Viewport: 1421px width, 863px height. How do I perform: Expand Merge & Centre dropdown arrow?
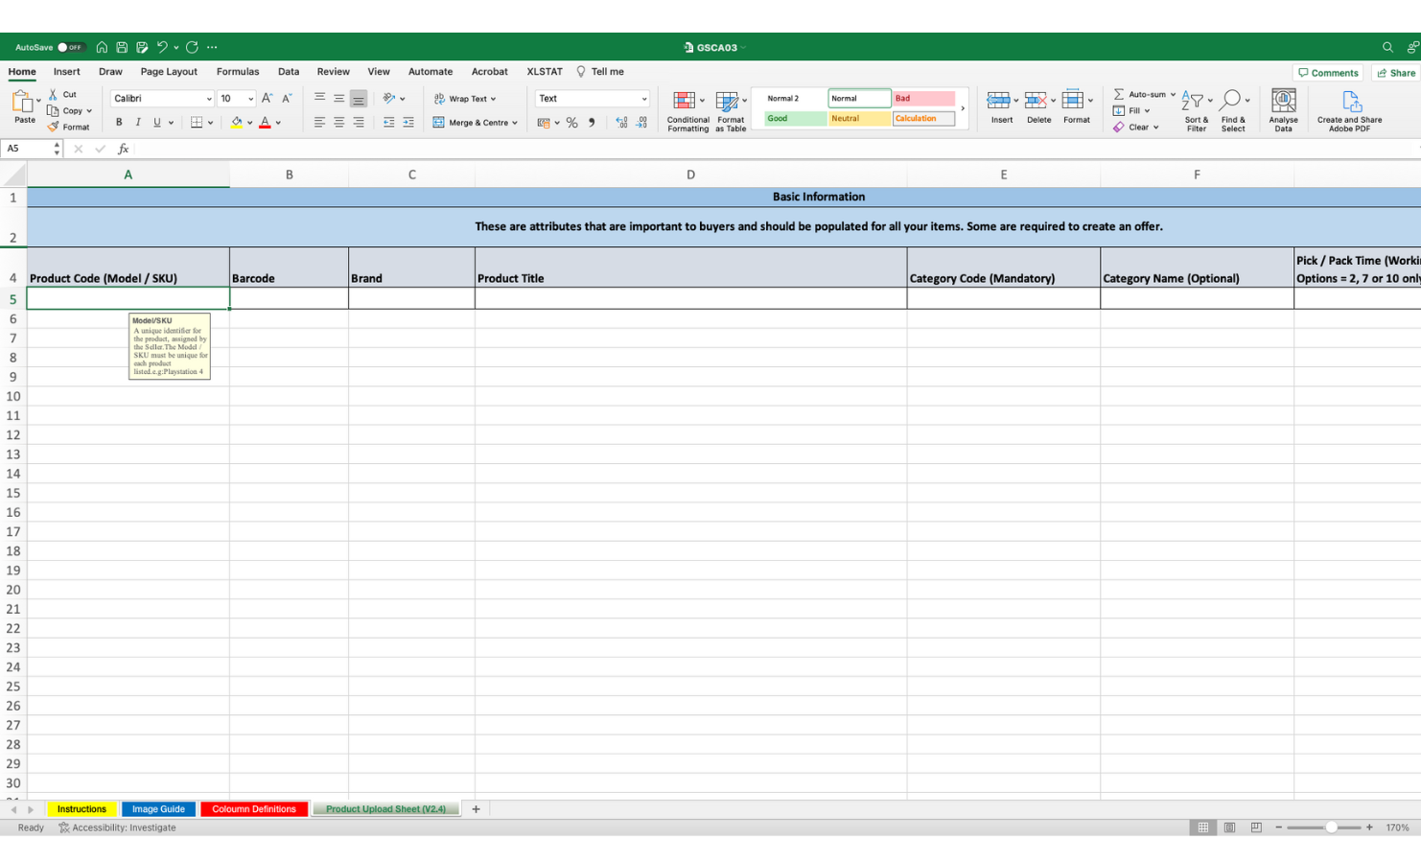[515, 123]
